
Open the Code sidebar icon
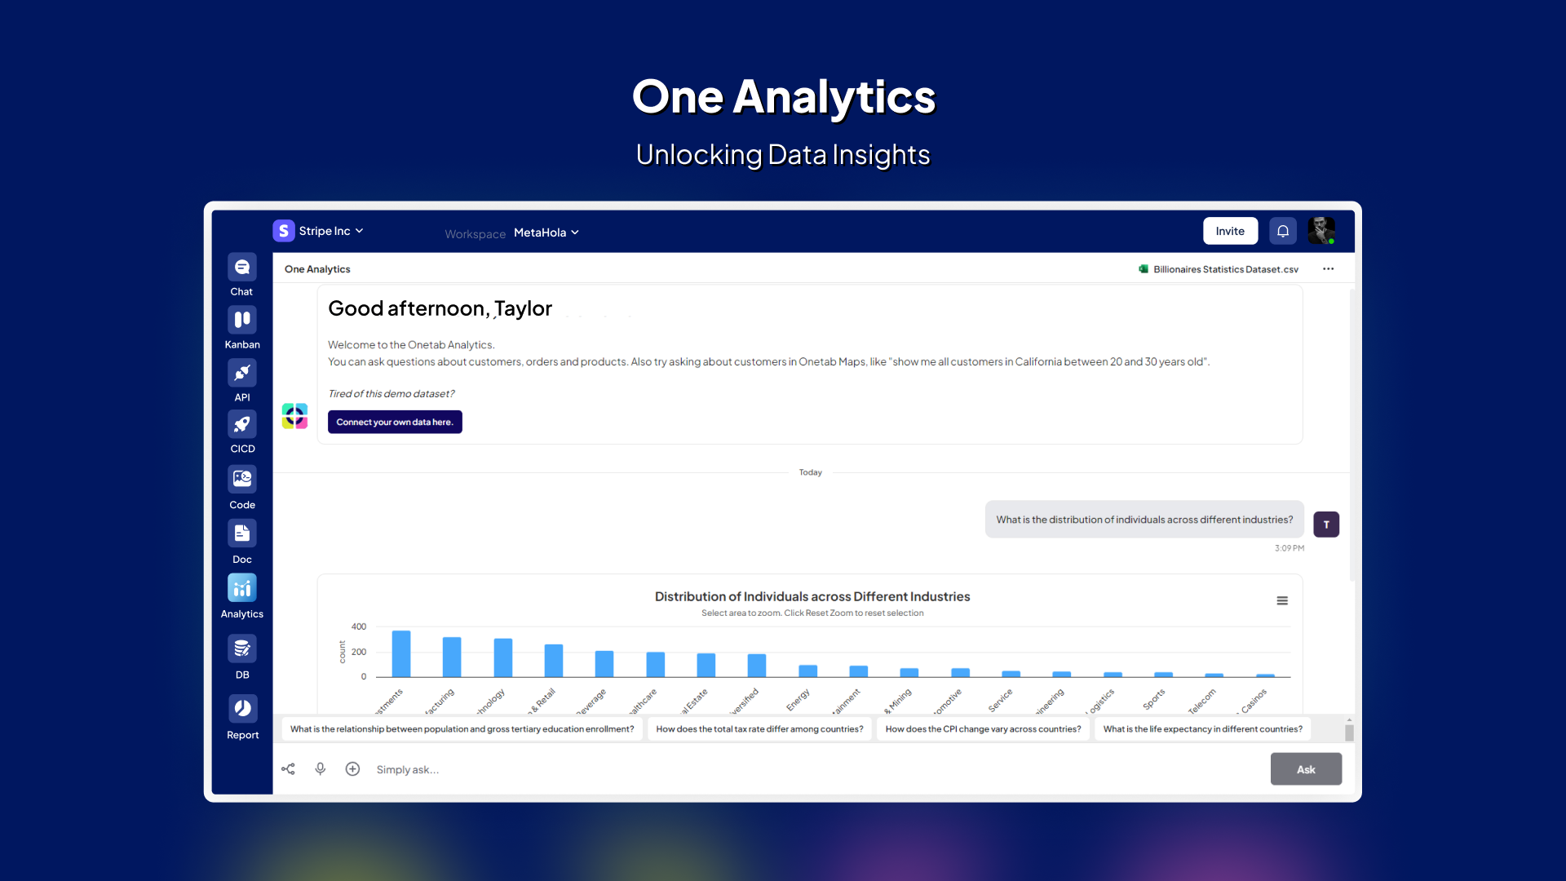coord(241,479)
